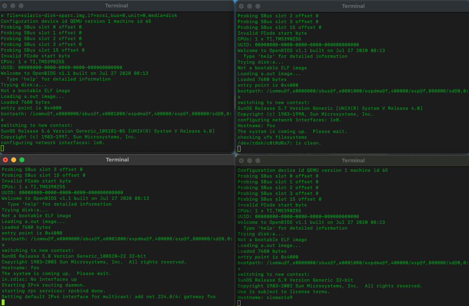Screen dimensions: 469x306
Task: Focus the SunOS 5.6 window via its title bar
Action: point(117,6)
